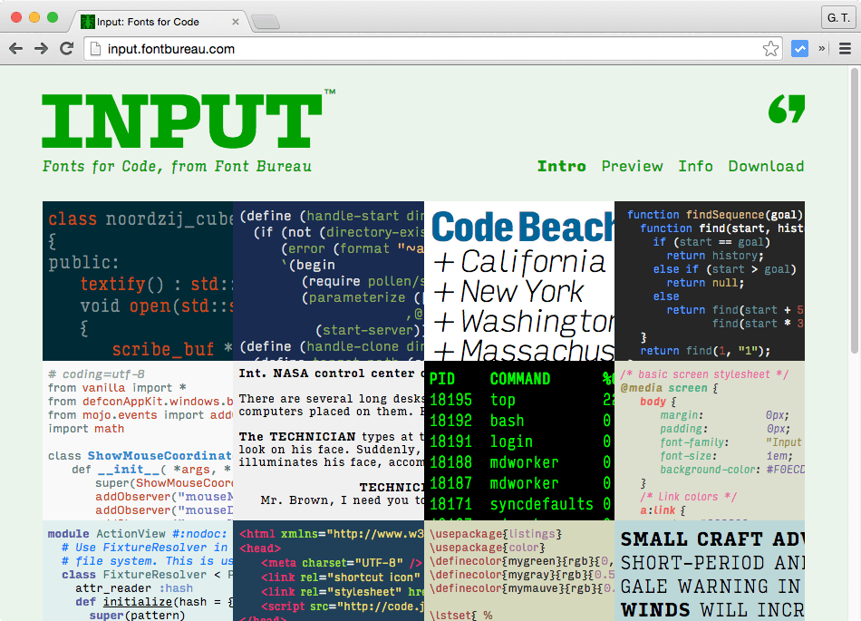Click the browser forward arrow
Image resolution: width=861 pixels, height=621 pixels.
point(41,49)
